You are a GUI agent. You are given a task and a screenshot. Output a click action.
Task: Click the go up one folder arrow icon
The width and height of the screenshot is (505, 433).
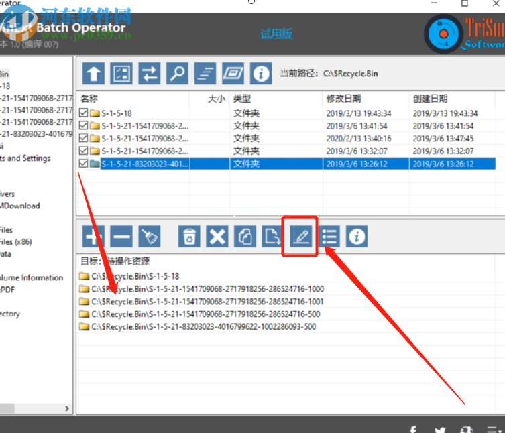93,73
